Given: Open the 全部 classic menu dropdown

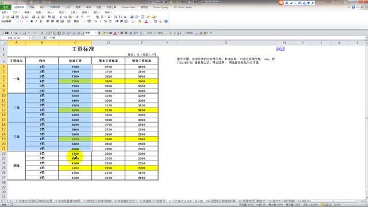Looking at the screenshot, I should click(5, 12).
